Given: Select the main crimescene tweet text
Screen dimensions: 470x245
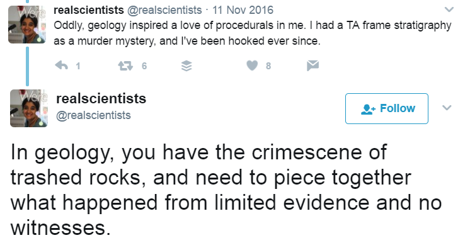Looking at the screenshot, I should (226, 190).
